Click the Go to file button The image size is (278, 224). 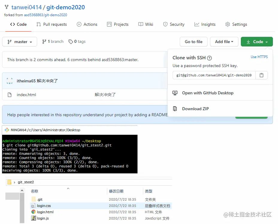[x=194, y=42]
